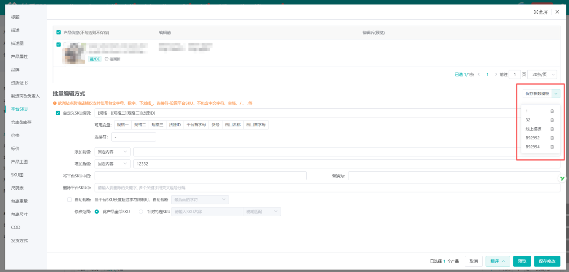Open the 20条/页 page size dropdown
The width and height of the screenshot is (569, 272).
coord(542,74)
